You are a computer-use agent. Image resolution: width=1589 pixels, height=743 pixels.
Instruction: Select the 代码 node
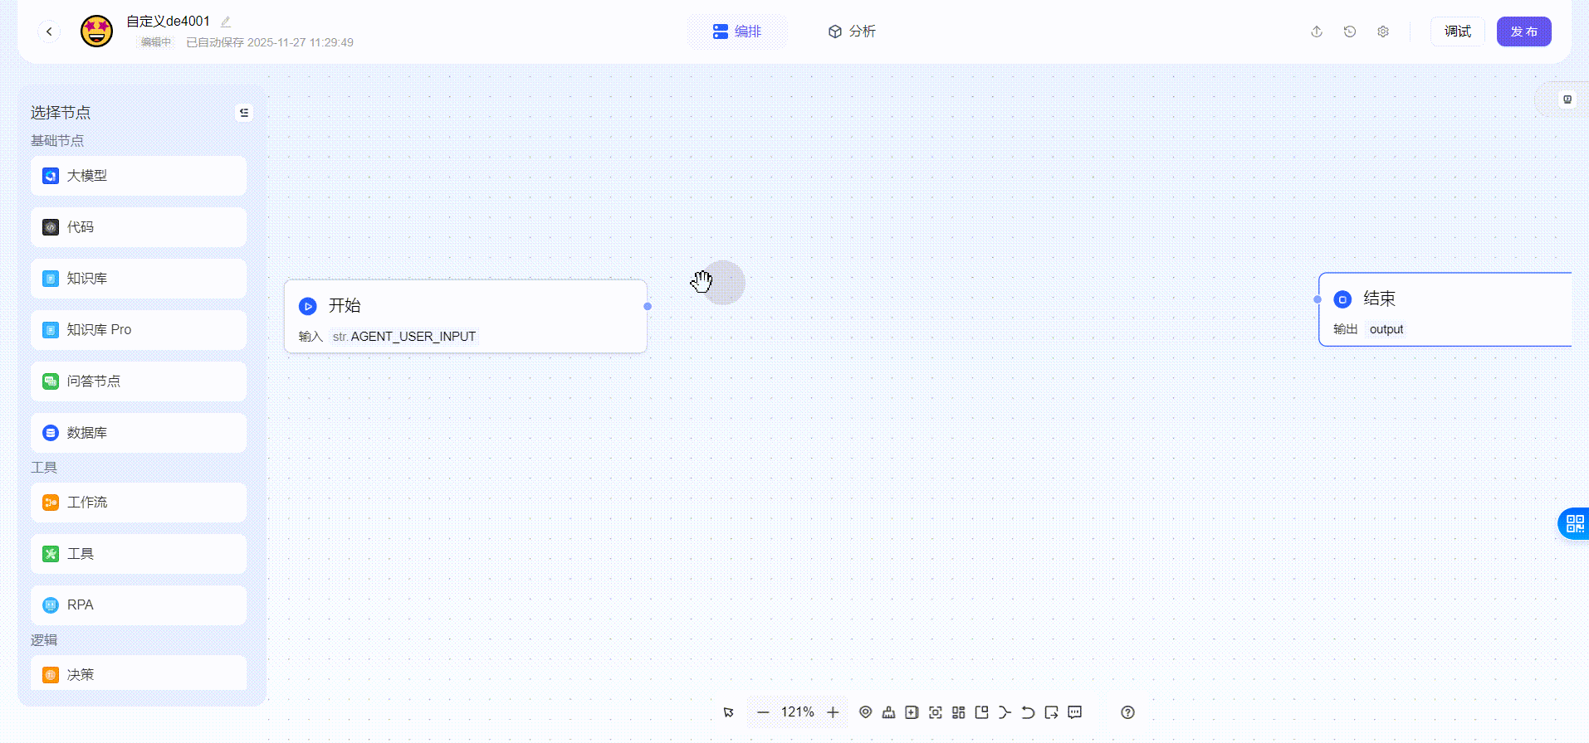tap(139, 227)
